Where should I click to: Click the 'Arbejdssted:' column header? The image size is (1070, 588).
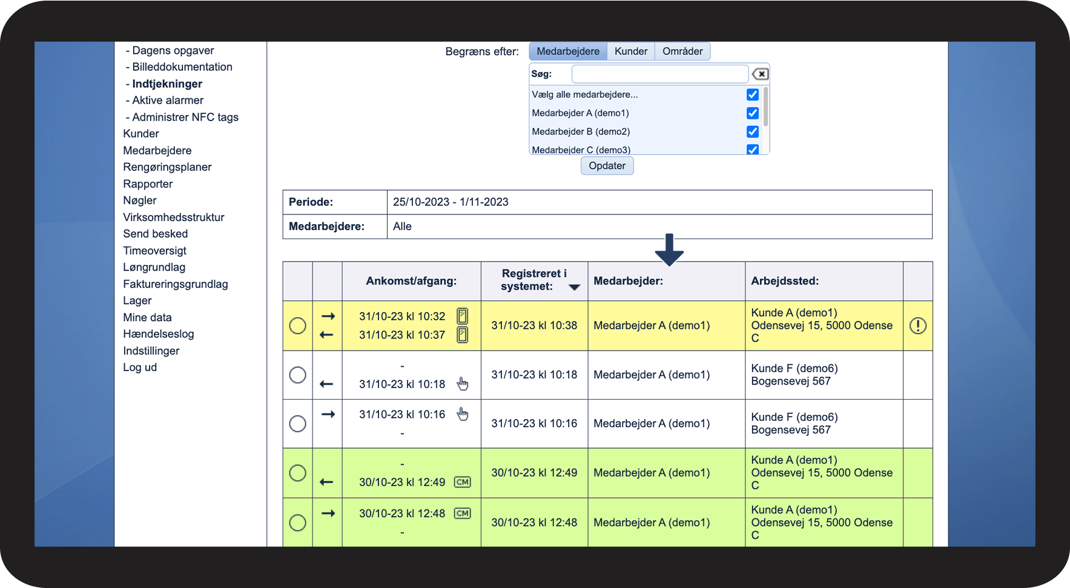click(824, 281)
